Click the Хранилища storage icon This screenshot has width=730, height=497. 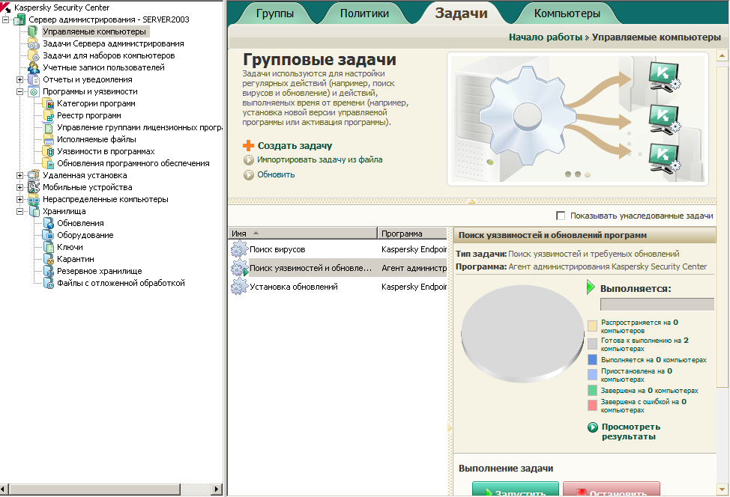click(34, 212)
